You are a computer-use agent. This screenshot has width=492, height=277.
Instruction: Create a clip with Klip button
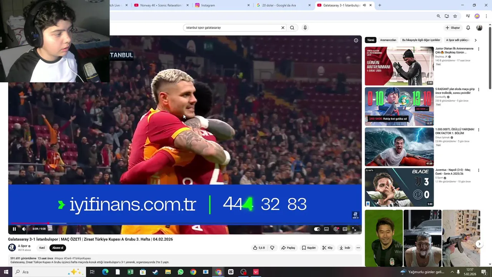(x=327, y=248)
